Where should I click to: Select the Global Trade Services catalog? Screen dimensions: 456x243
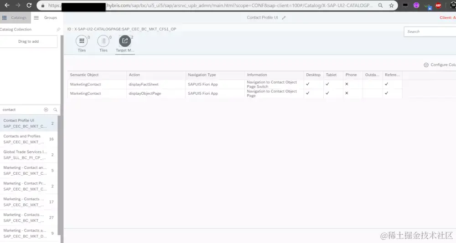[28, 155]
